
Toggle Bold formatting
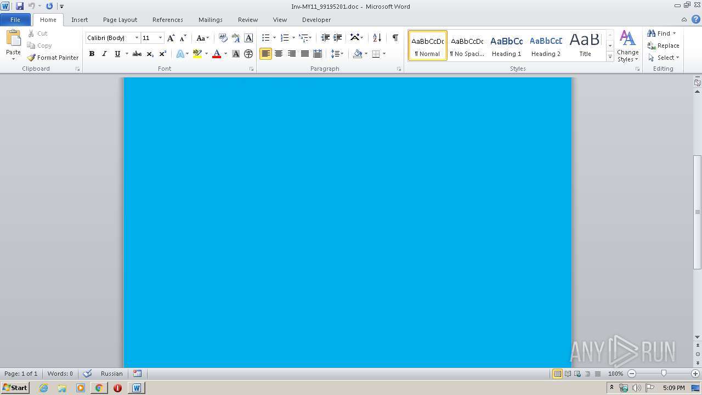(x=92, y=54)
